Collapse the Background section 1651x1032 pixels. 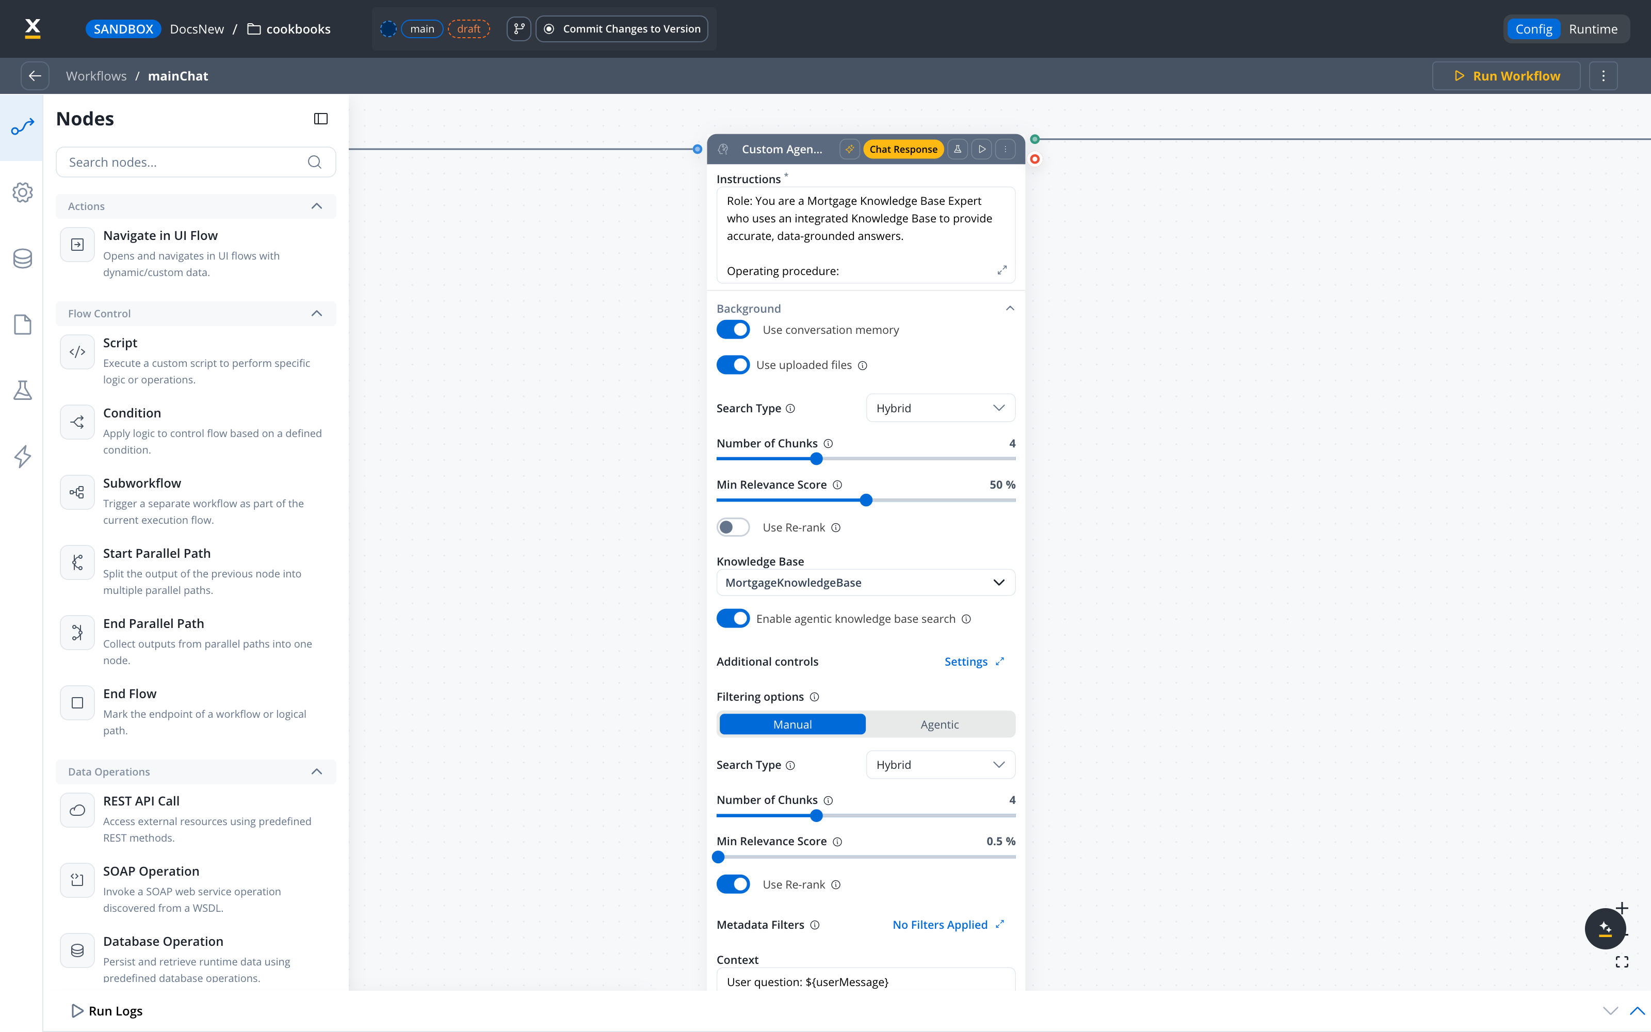click(x=1010, y=309)
